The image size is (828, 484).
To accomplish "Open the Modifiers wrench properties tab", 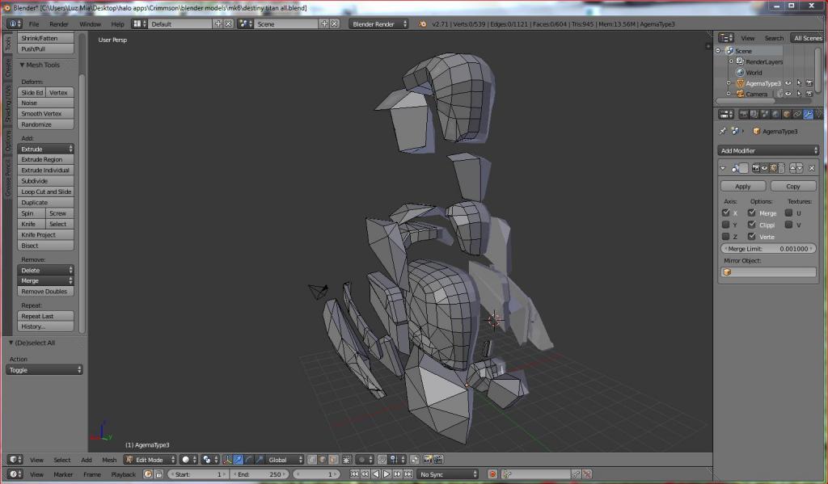I will click(807, 115).
